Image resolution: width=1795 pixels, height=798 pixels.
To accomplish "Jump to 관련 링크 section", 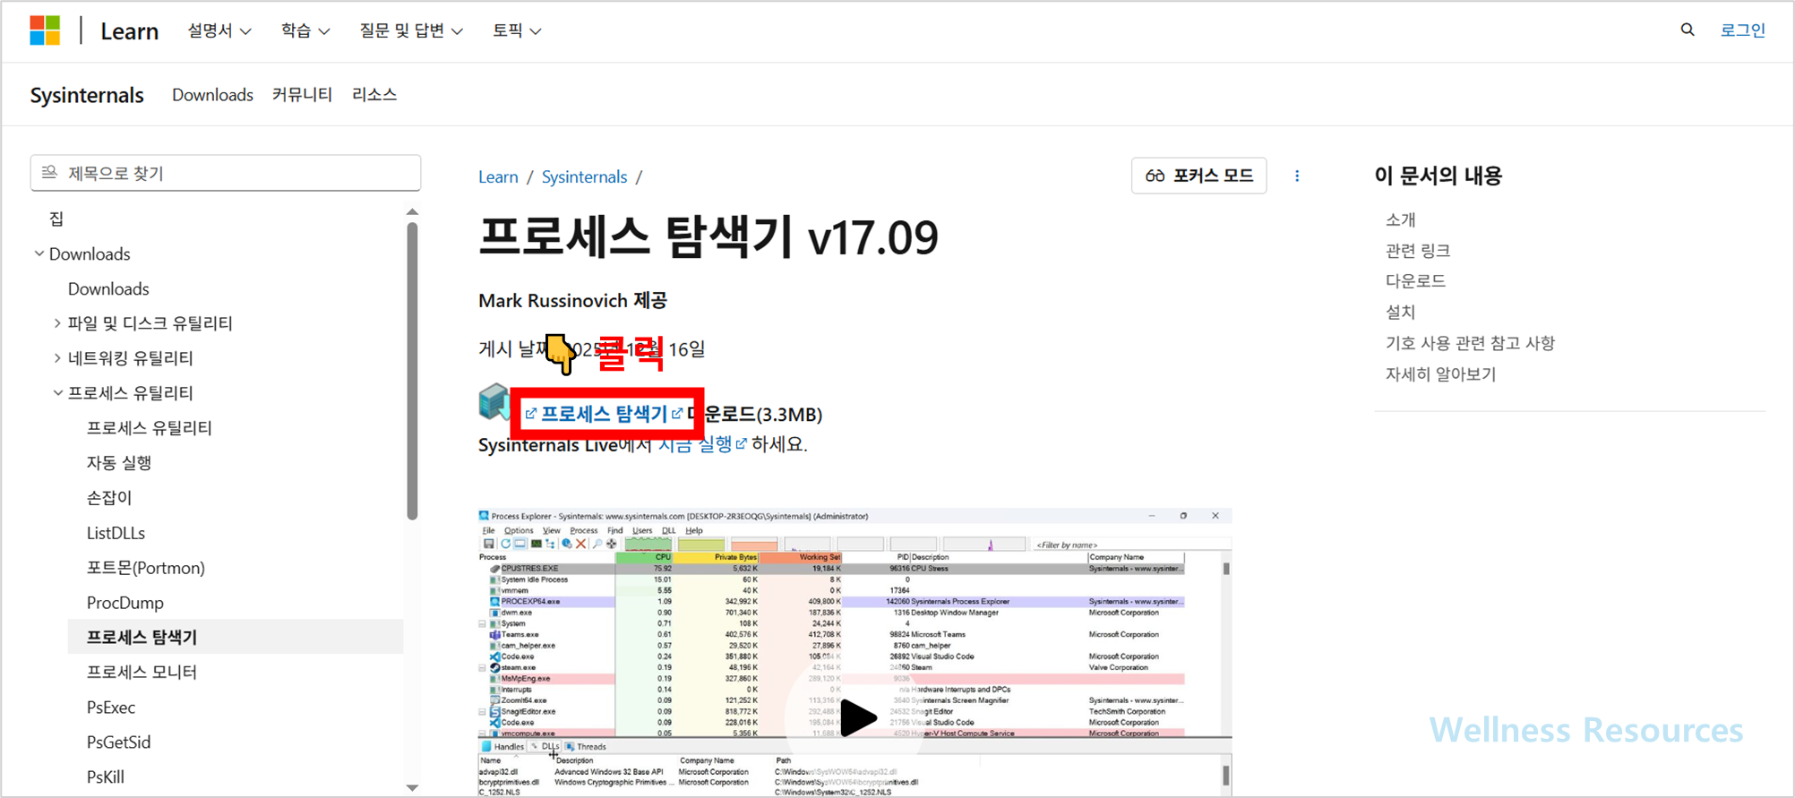I will pyautogui.click(x=1417, y=251).
